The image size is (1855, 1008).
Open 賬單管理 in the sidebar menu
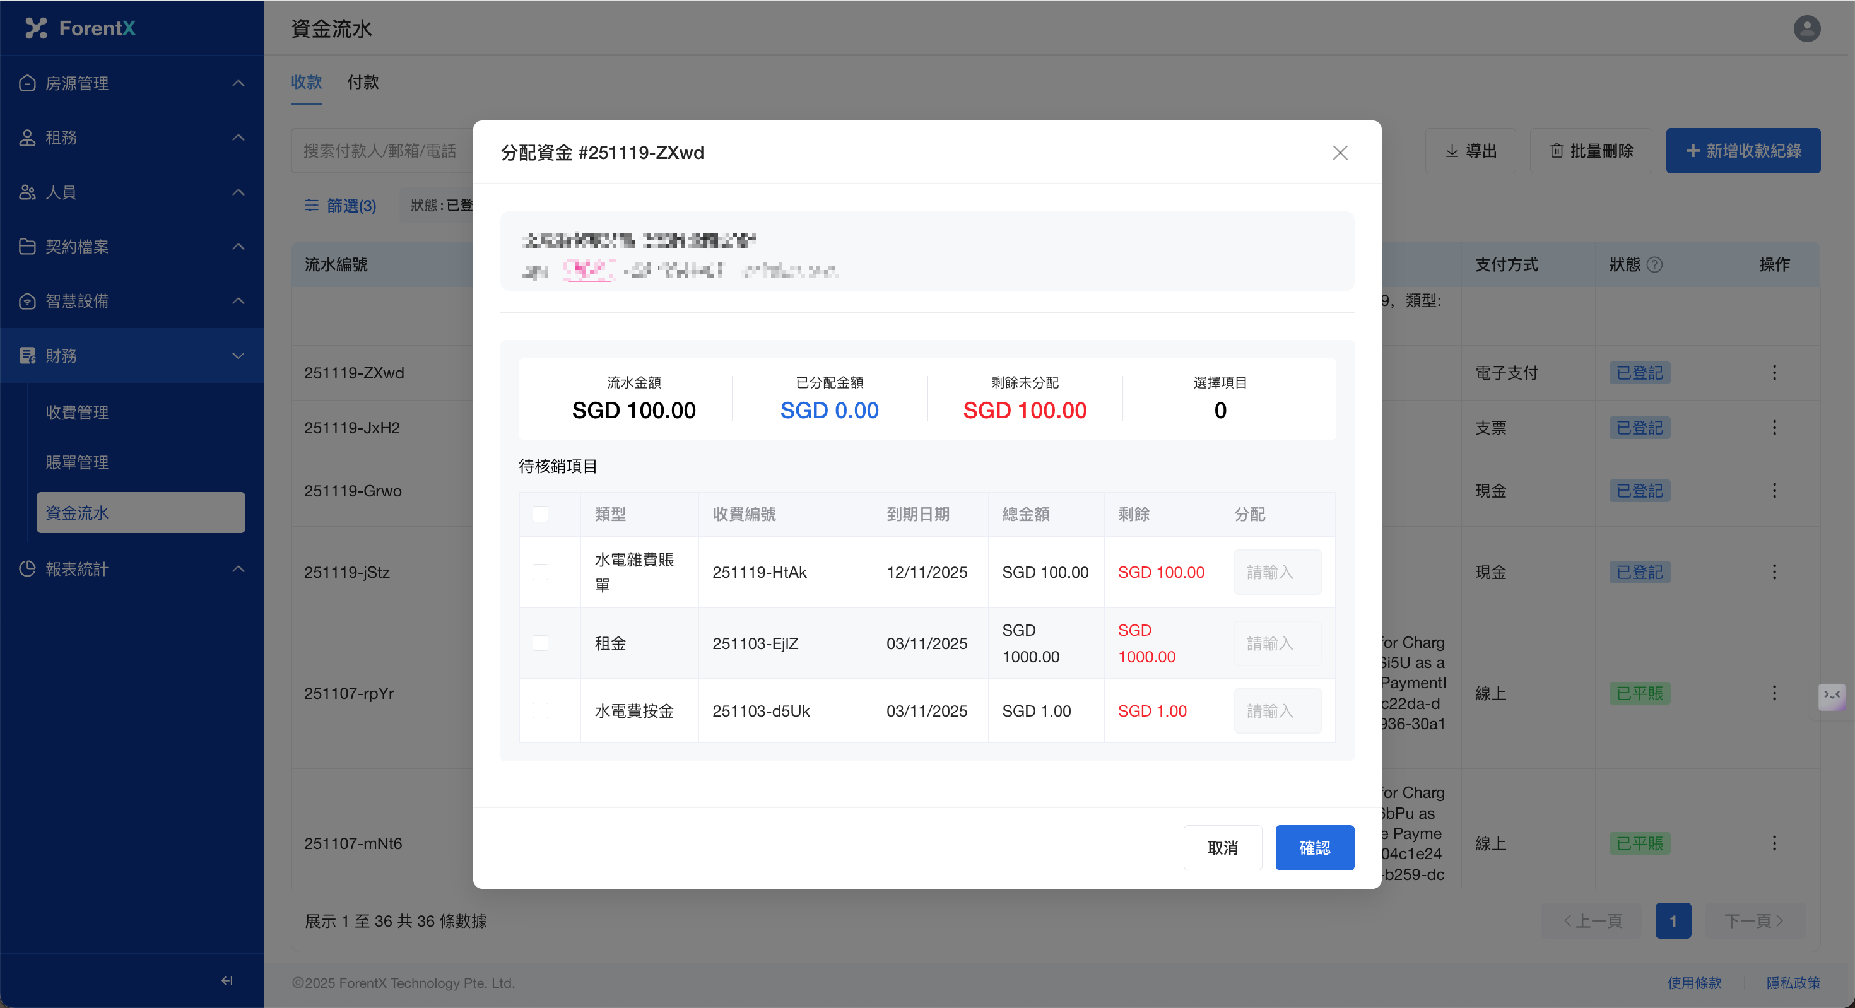pyautogui.click(x=77, y=462)
